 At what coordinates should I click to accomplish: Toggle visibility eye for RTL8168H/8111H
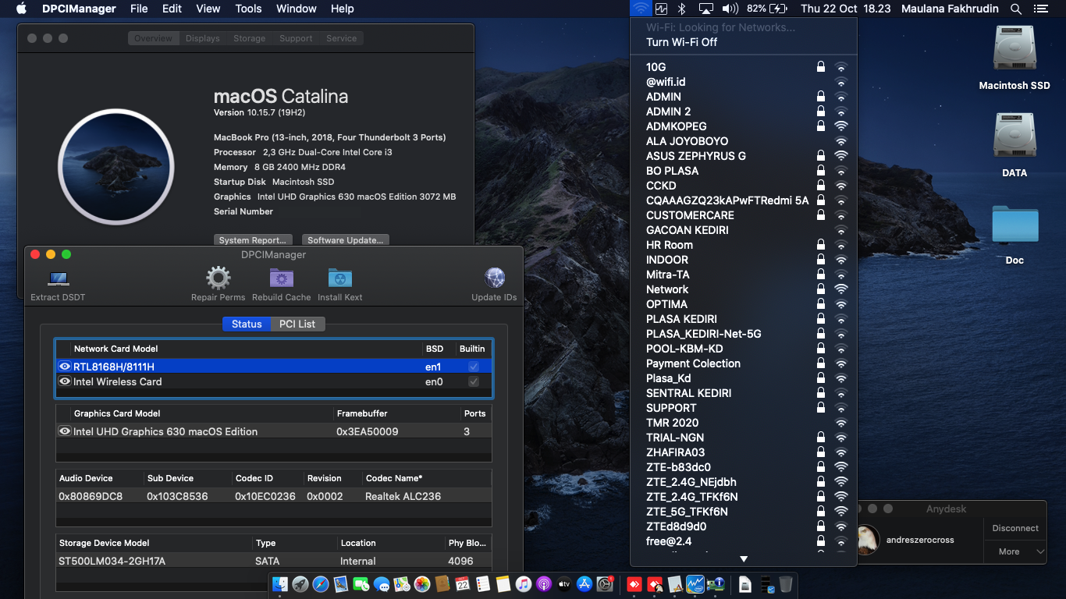(64, 366)
